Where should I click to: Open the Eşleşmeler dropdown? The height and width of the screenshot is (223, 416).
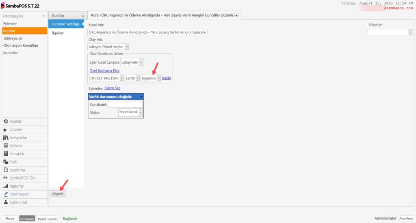coord(141,62)
